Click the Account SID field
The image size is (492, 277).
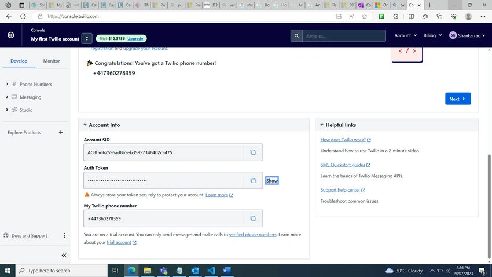coord(164,152)
